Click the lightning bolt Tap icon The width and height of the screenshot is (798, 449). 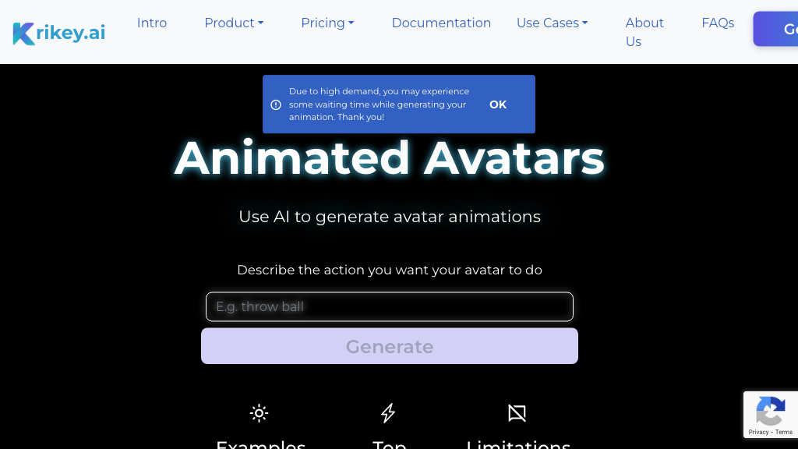(388, 413)
